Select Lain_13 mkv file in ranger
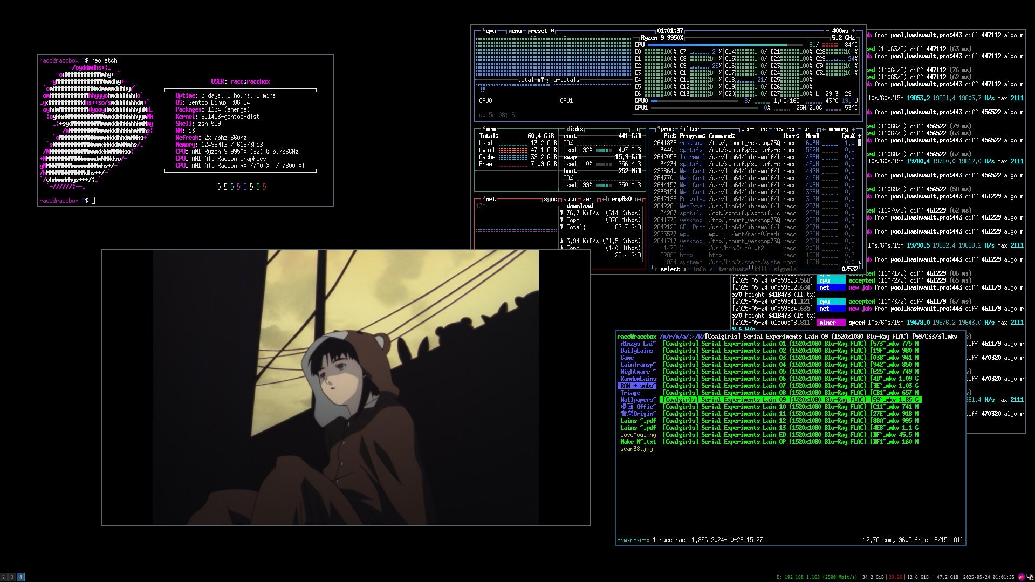1035x582 pixels. [x=791, y=428]
